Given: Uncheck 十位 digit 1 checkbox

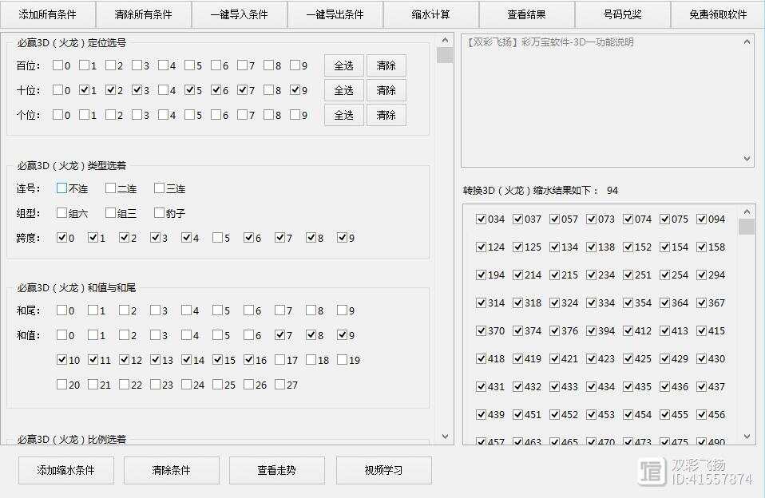Looking at the screenshot, I should 84,89.
